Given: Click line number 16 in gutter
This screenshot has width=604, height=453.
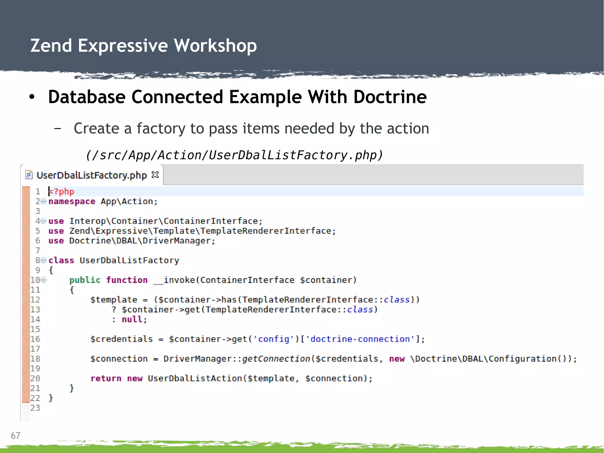Looking at the screenshot, I should click(35, 339).
